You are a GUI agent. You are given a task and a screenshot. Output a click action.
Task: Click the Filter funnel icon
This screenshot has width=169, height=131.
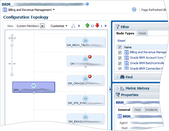click(118, 27)
